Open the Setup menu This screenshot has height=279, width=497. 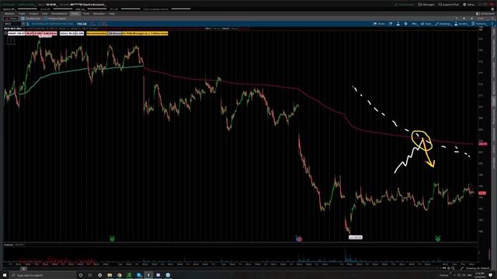[x=469, y=5]
